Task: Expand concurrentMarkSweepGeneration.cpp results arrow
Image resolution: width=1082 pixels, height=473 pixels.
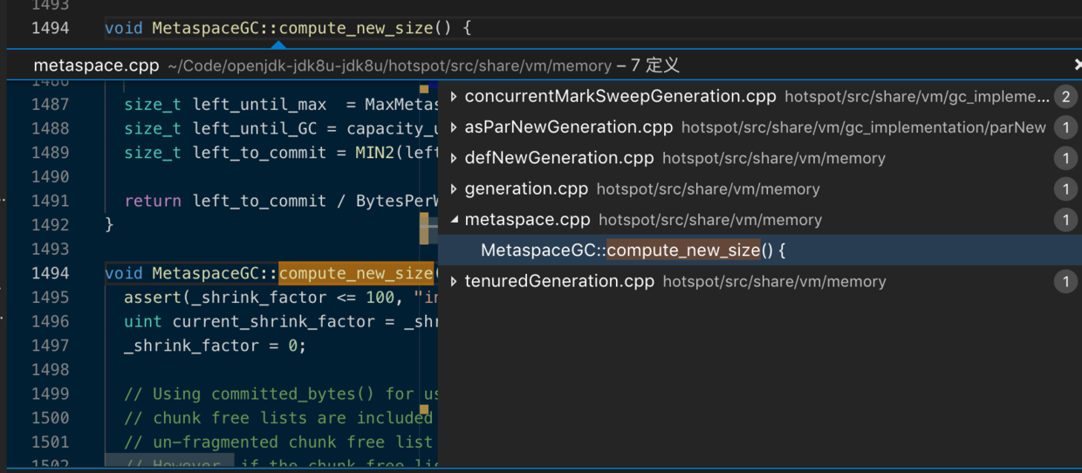Action: pos(454,97)
